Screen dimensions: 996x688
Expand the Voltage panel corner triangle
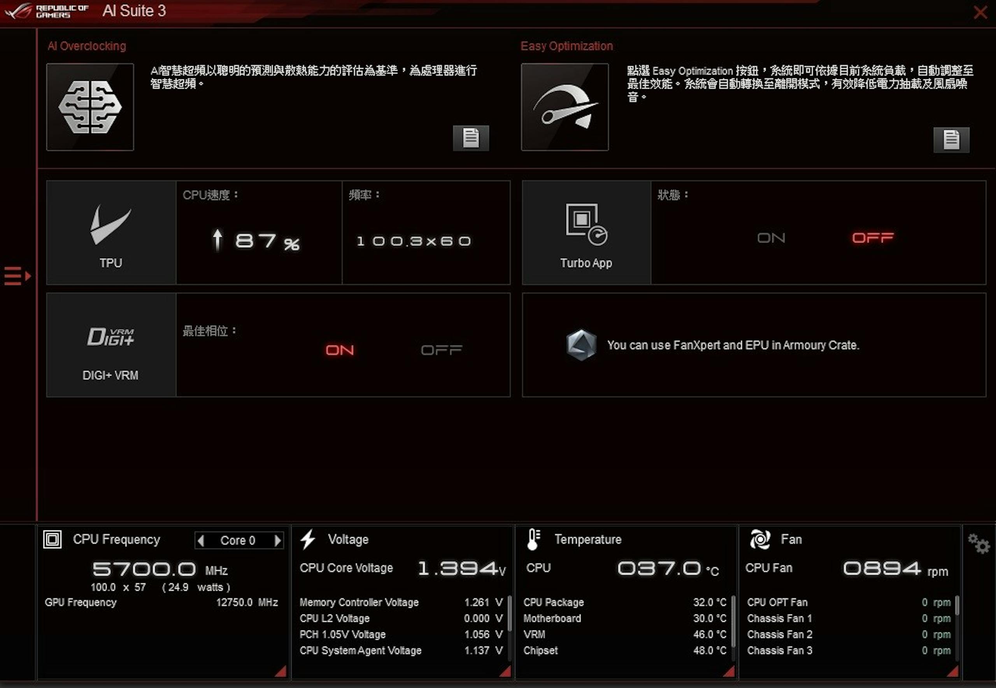pos(505,671)
